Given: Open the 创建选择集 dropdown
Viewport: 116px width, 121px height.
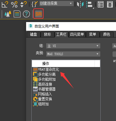Looking at the screenshot, I should [x=57, y=3].
